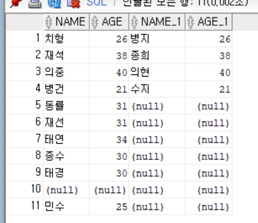Select the NAME cell '재선'
Screen dimensions: 258x223
coord(67,122)
